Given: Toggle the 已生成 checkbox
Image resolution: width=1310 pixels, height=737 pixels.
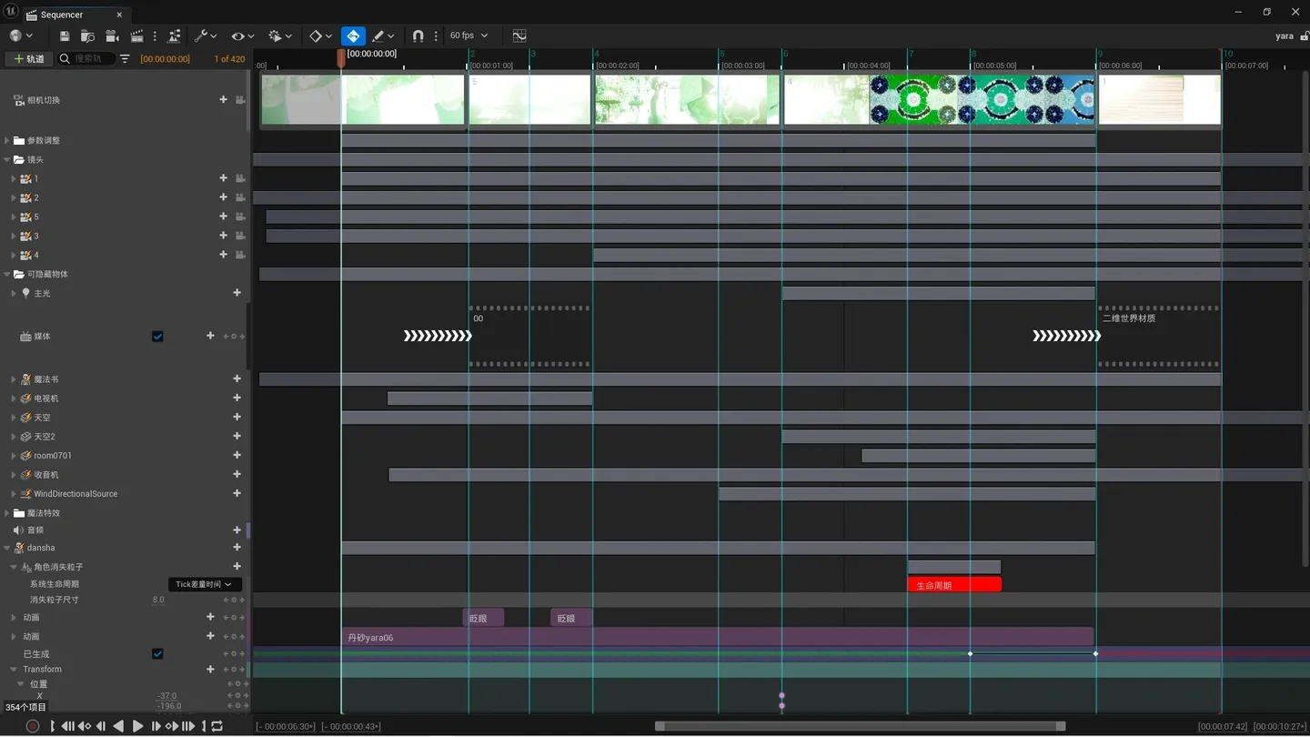Looking at the screenshot, I should point(157,654).
